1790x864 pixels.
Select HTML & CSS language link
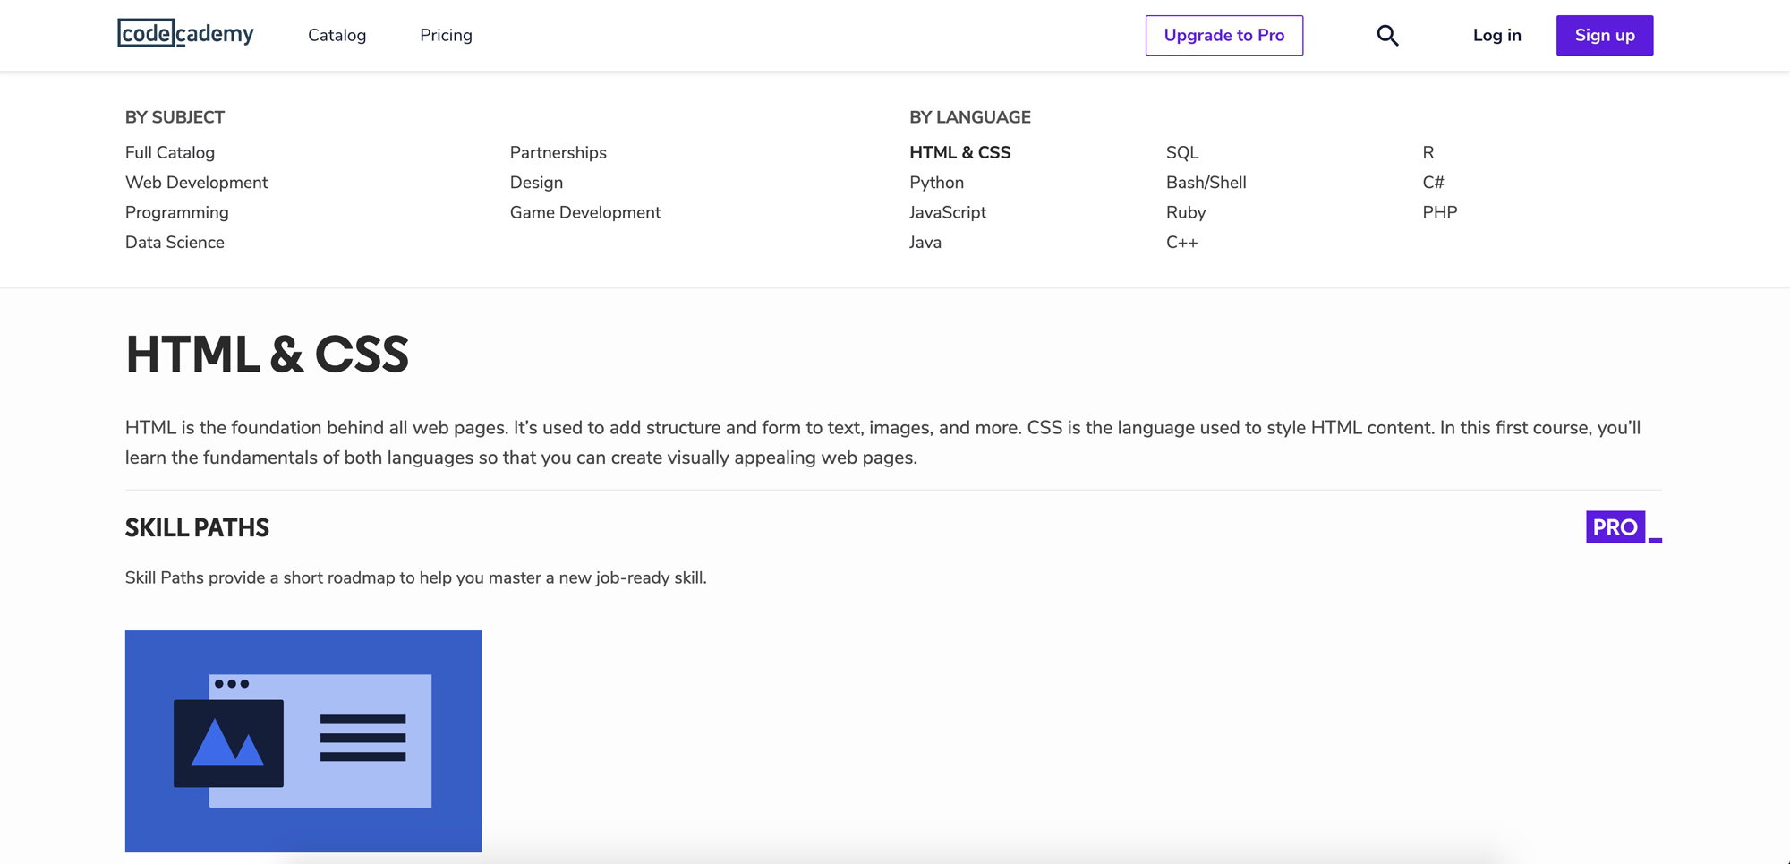click(959, 153)
